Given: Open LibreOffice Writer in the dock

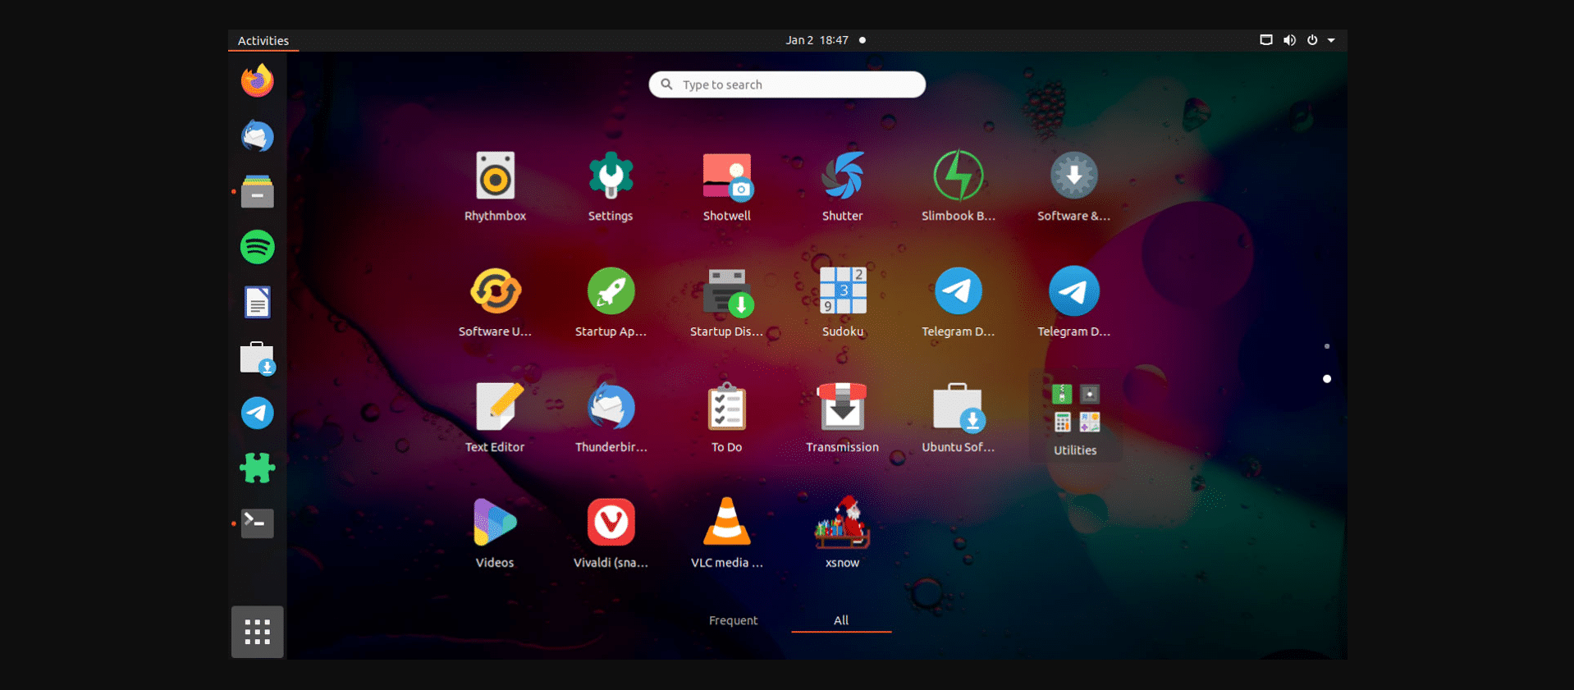Looking at the screenshot, I should point(258,302).
